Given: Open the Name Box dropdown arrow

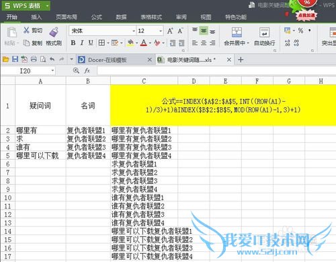Looking at the screenshot, I should point(52,71).
